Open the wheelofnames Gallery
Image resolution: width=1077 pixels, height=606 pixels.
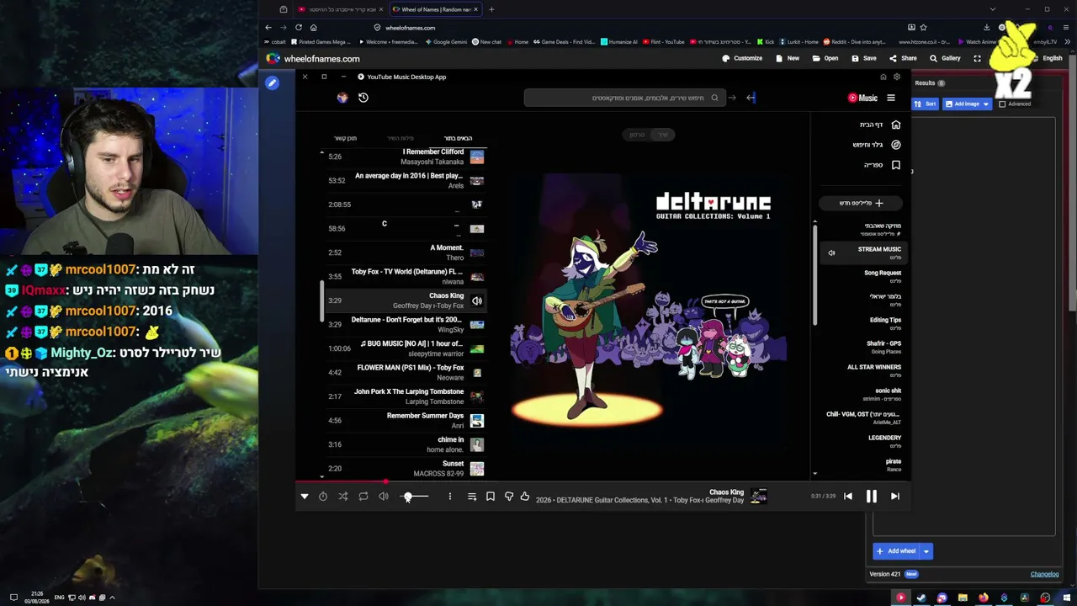(x=945, y=59)
